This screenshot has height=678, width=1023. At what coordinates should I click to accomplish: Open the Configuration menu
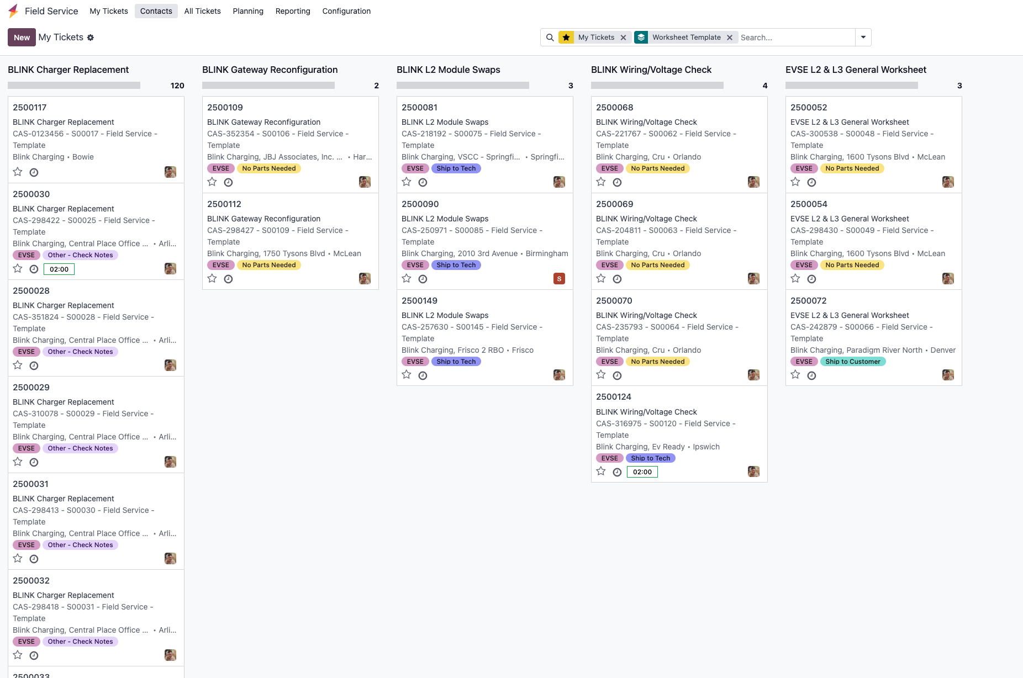(346, 11)
